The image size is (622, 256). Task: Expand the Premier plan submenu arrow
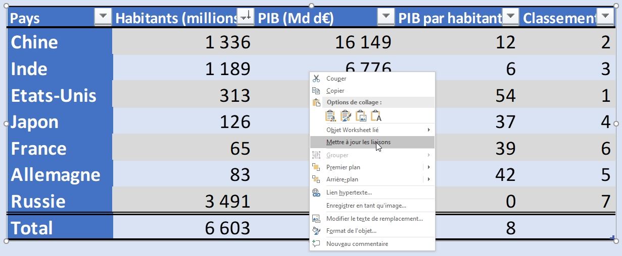coord(428,167)
